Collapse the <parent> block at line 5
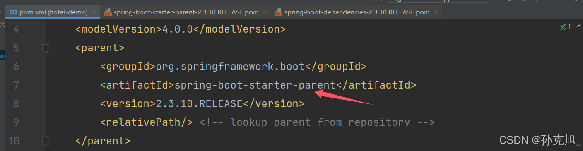The image size is (583, 151). point(46,48)
